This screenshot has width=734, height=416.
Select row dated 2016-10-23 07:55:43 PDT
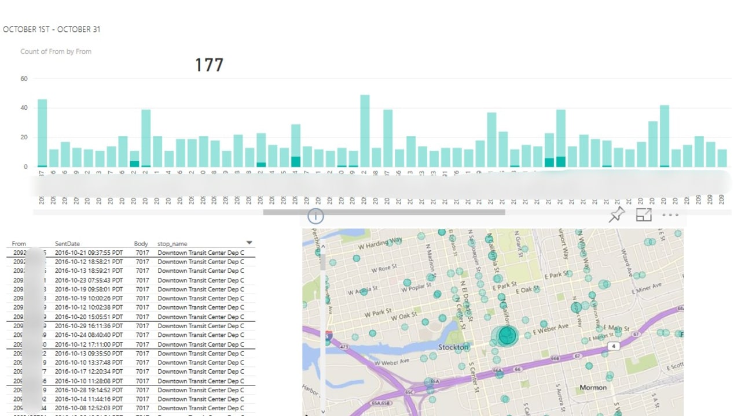click(x=131, y=280)
